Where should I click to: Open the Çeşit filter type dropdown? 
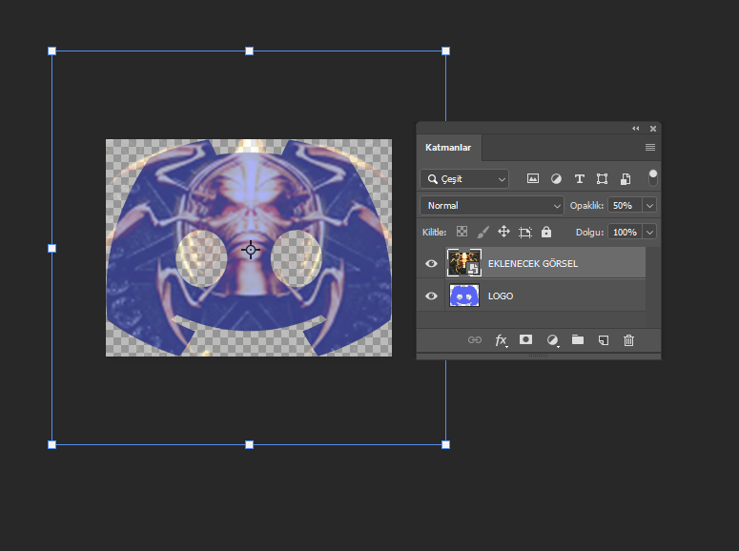pos(465,178)
